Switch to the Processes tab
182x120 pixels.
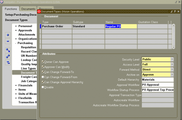click(x=45, y=8)
